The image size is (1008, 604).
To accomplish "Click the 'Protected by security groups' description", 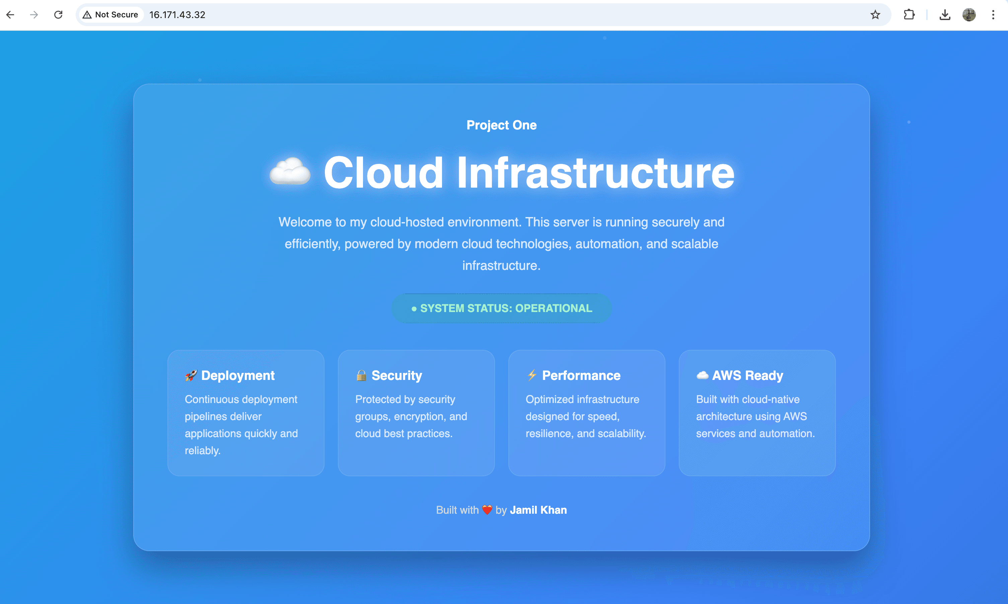I will point(411,416).
